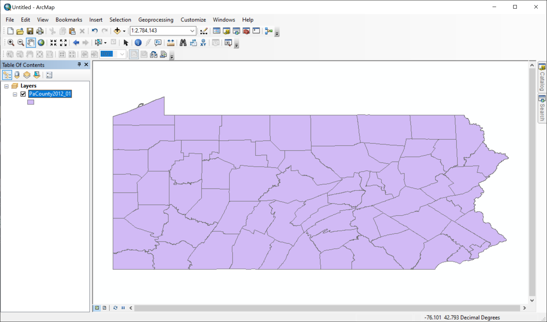Switch to Layout View
Image resolution: width=547 pixels, height=322 pixels.
[104, 308]
